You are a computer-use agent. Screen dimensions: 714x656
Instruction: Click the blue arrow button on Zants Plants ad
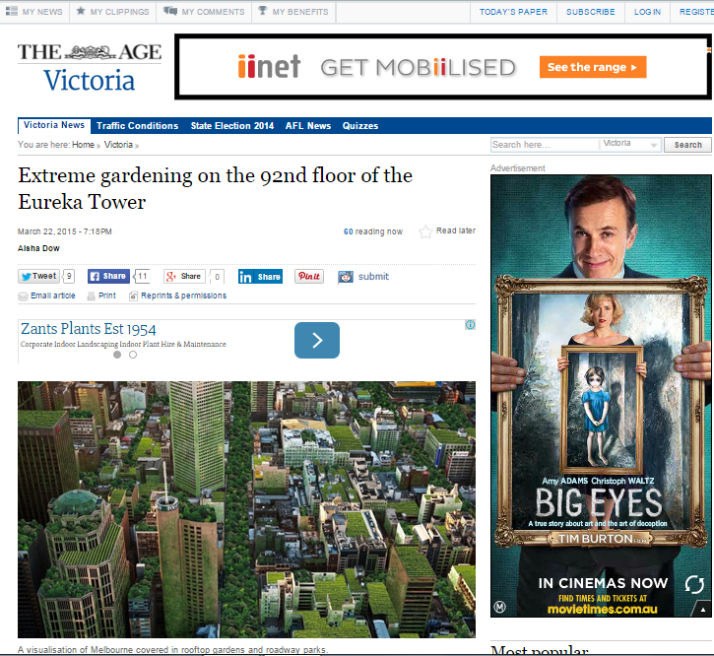tap(317, 340)
